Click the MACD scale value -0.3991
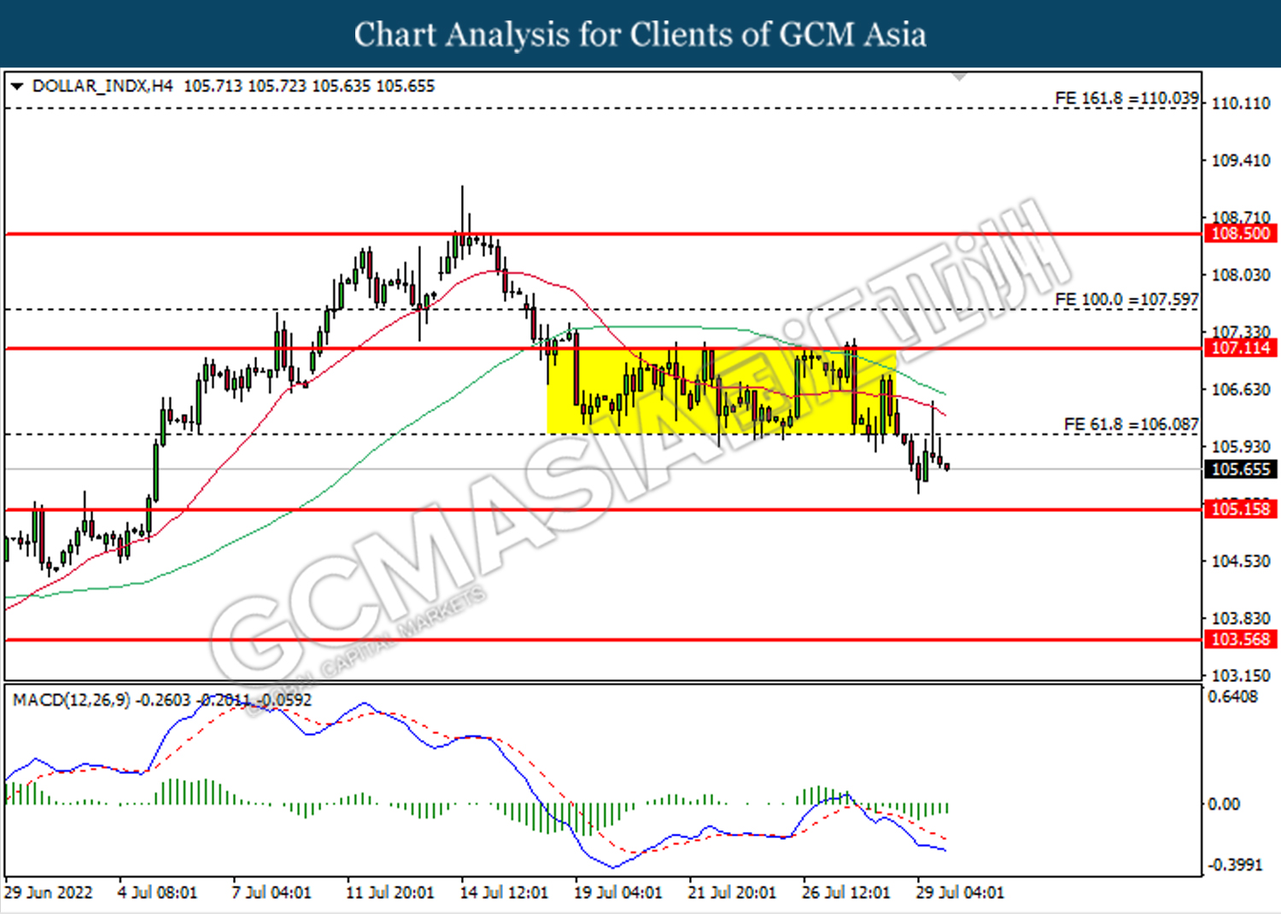The image size is (1281, 914). tap(1235, 865)
